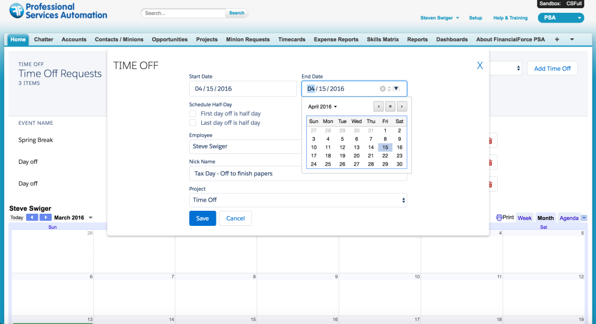Add a new tab with plus icon

pyautogui.click(x=557, y=39)
